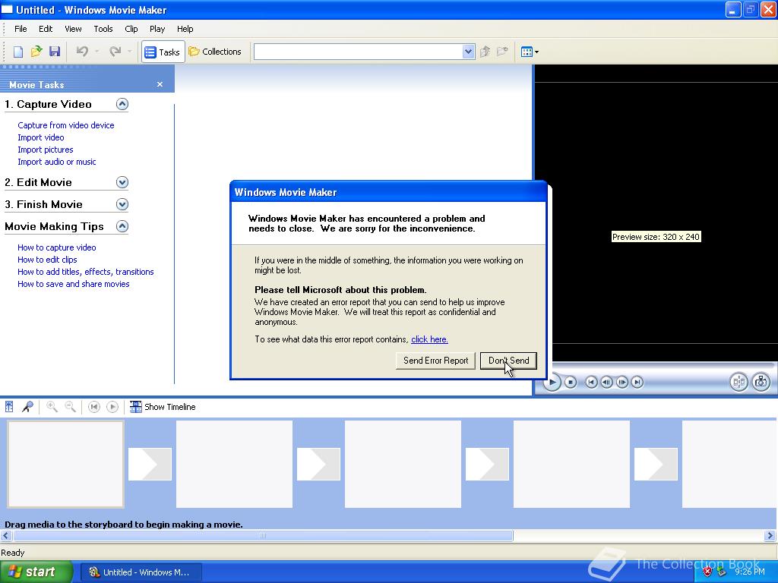The image size is (778, 583).
Task: Click the Don't Send button
Action: click(508, 361)
